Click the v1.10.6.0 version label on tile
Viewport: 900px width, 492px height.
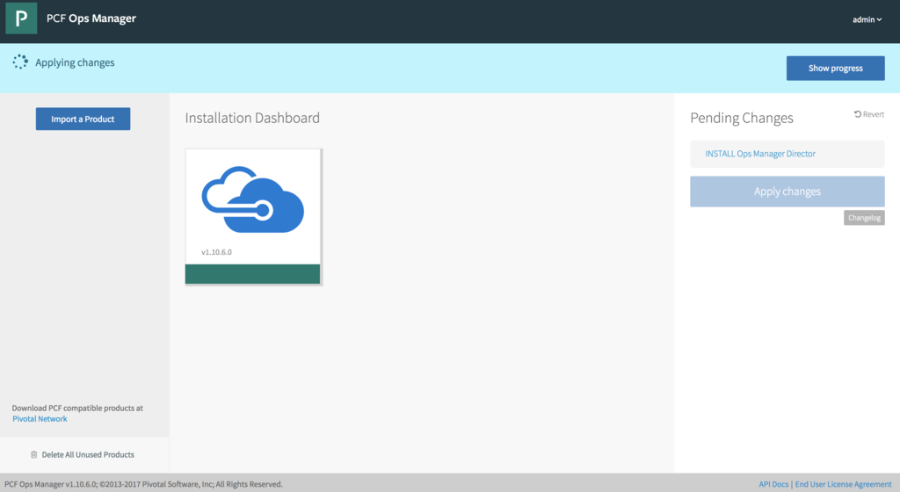(x=216, y=252)
